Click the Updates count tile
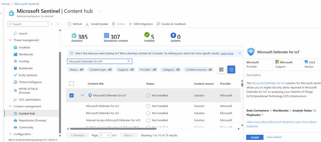This screenshot has width=321, height=142. pyautogui.click(x=176, y=37)
